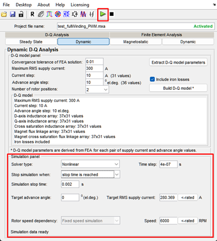This screenshot has width=217, height=241.
Task: Switch to D-Q Steady State tab
Action: (31, 41)
